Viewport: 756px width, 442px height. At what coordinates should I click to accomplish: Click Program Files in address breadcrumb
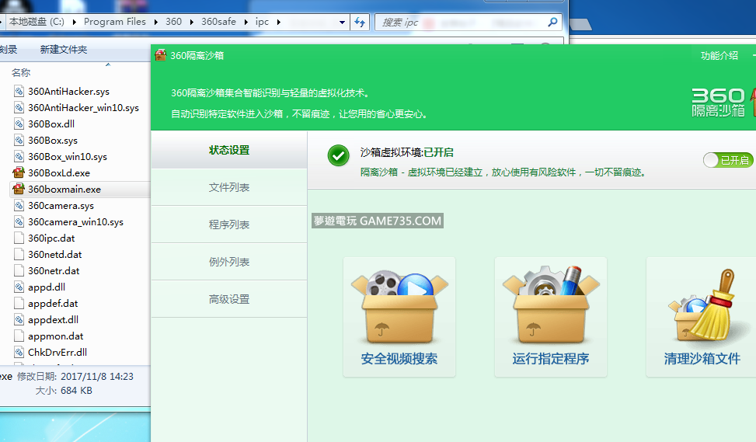[x=115, y=22]
